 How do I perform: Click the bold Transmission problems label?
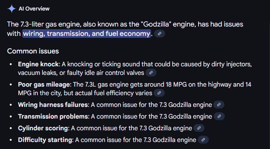pos(53,117)
